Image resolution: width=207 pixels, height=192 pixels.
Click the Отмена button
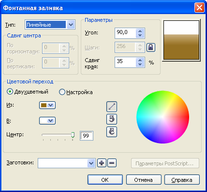point(144,179)
